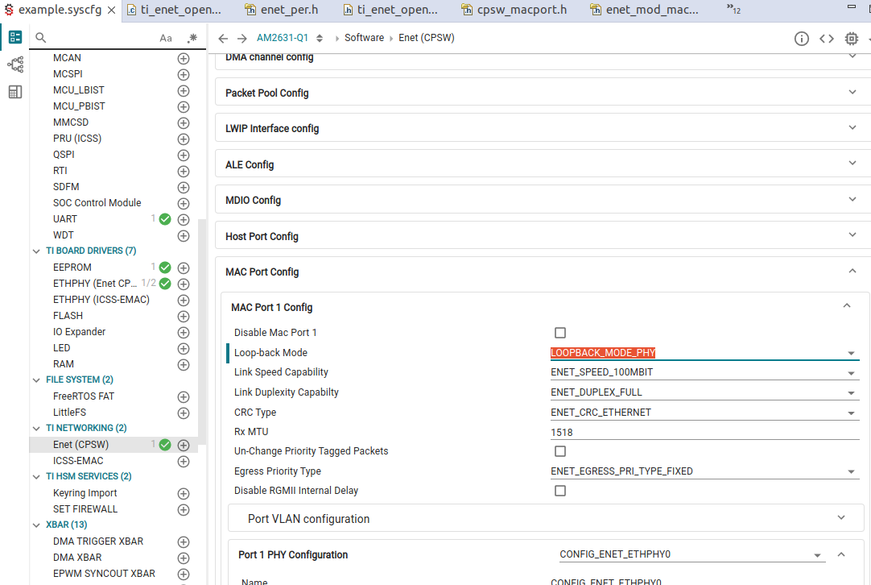Select ETHPHY (ICSS-EMAC) in the tree
871x585 pixels.
(101, 300)
